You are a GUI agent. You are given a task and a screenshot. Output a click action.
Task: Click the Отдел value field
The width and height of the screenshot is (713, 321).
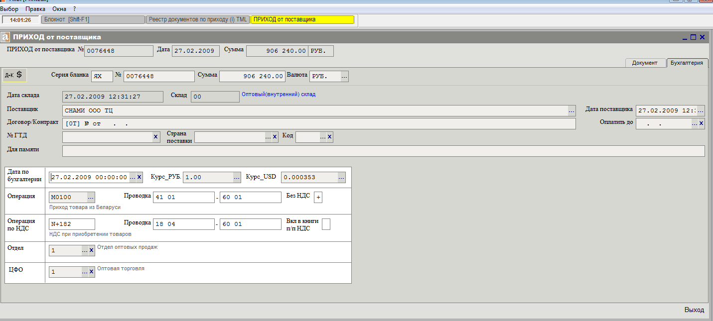point(65,251)
